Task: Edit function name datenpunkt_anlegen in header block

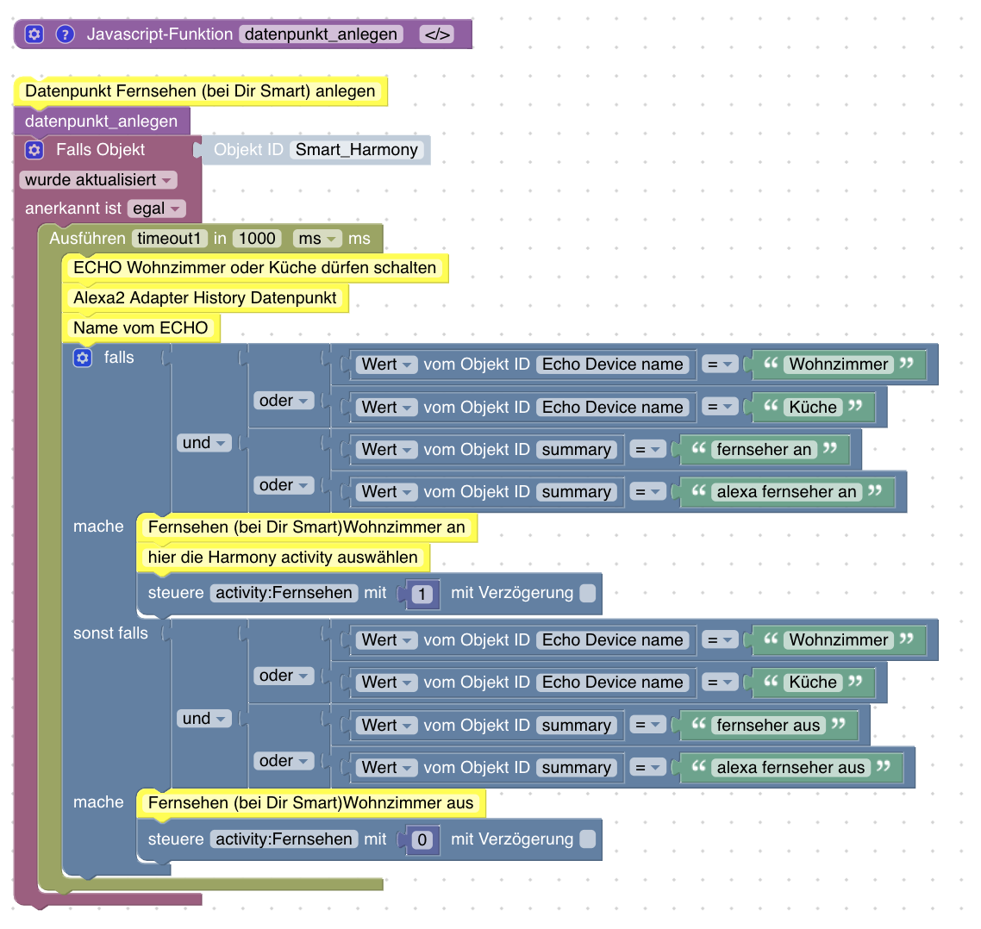Action: (x=321, y=34)
